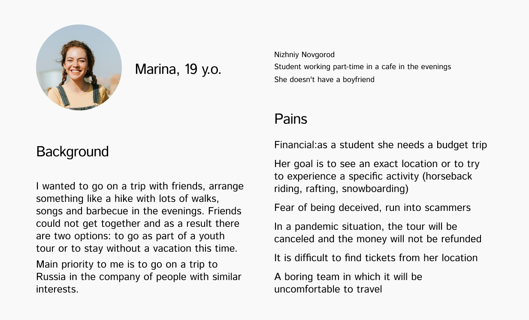Click the "Pains" heading

290,119
